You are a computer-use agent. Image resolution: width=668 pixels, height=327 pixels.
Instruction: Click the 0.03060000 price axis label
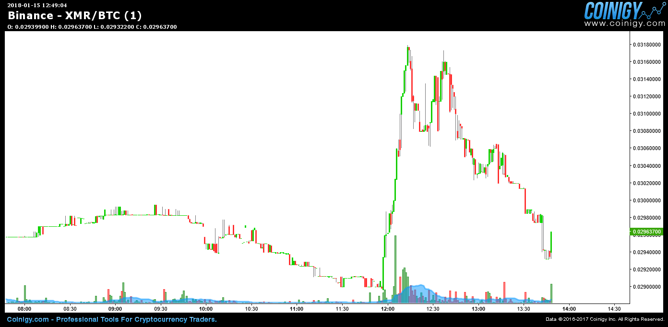pyautogui.click(x=648, y=149)
